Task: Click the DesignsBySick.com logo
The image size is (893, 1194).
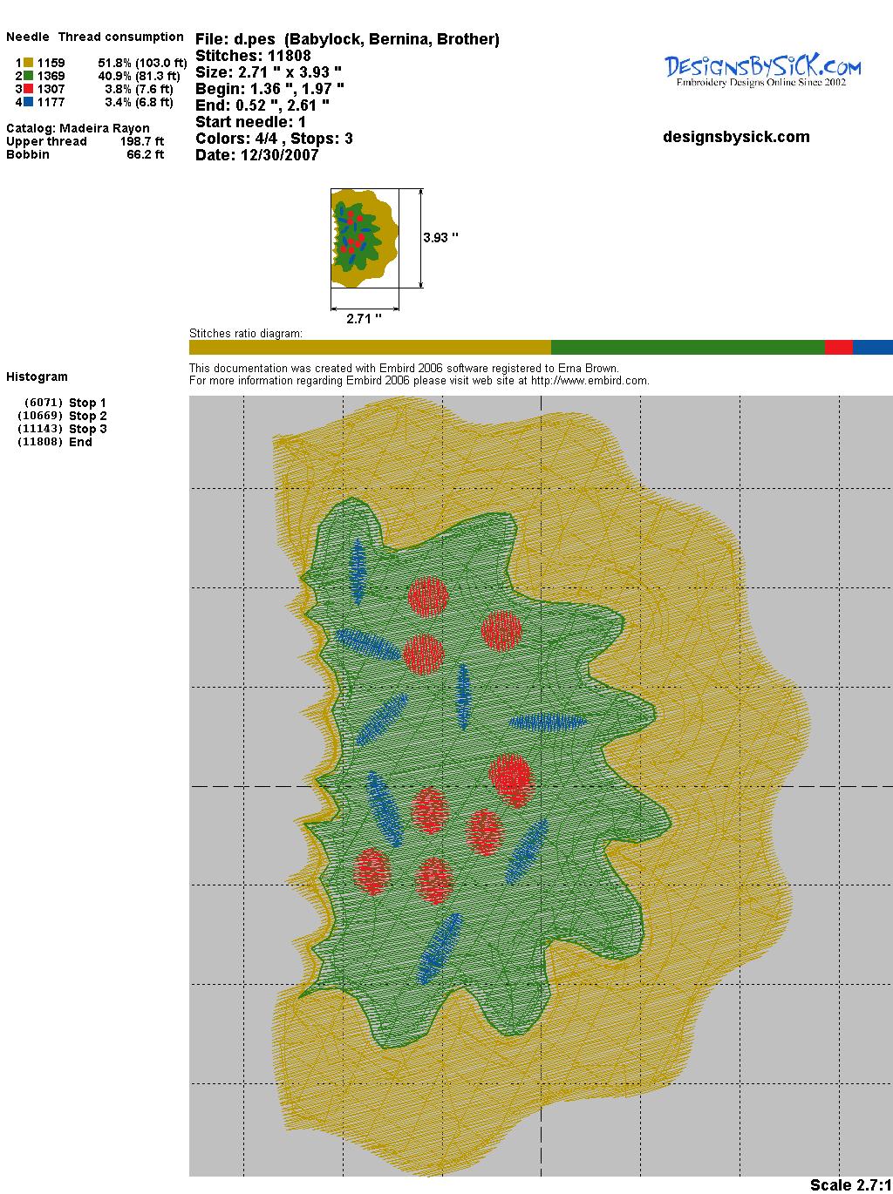Action: pos(762,70)
